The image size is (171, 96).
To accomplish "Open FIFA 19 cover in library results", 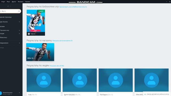I will [x=36, y=23].
